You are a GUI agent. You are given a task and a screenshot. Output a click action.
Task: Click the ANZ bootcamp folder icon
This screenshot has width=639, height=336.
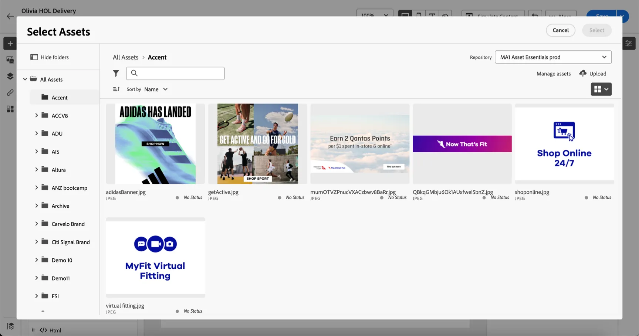[45, 187]
